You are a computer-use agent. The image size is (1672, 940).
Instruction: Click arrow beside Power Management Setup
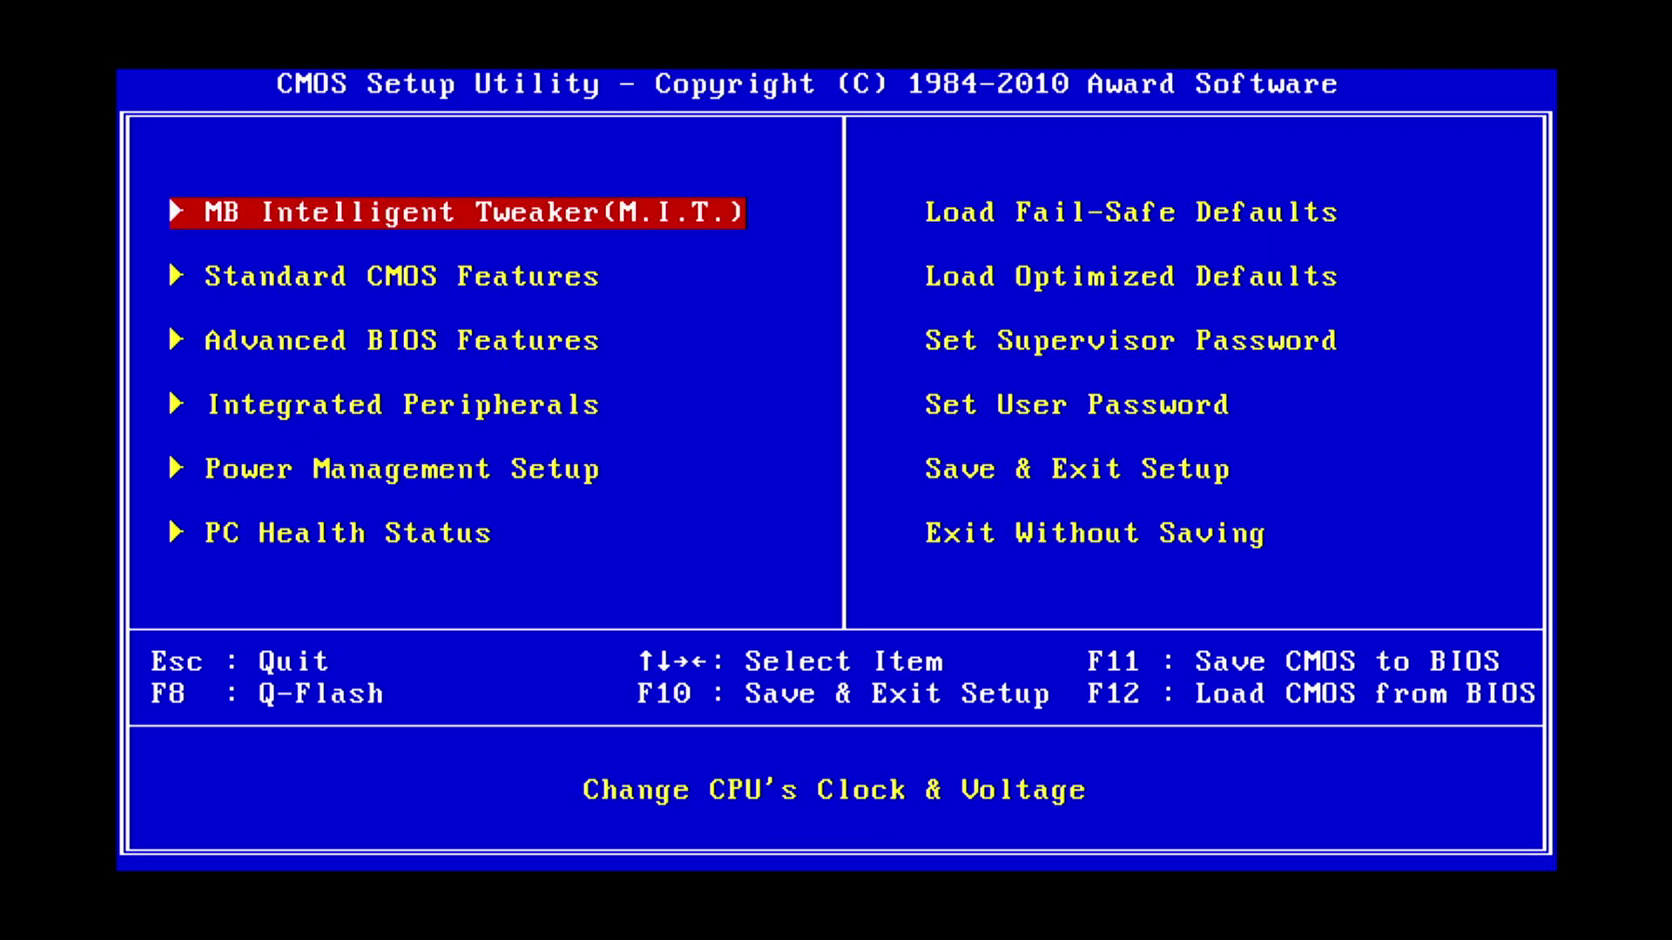pyautogui.click(x=176, y=468)
